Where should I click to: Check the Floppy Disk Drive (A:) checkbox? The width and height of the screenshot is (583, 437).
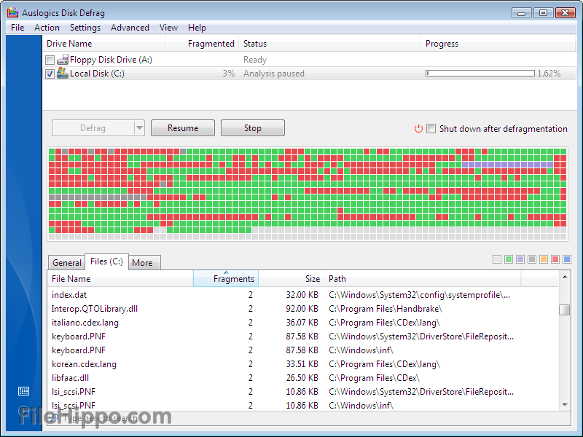50,60
